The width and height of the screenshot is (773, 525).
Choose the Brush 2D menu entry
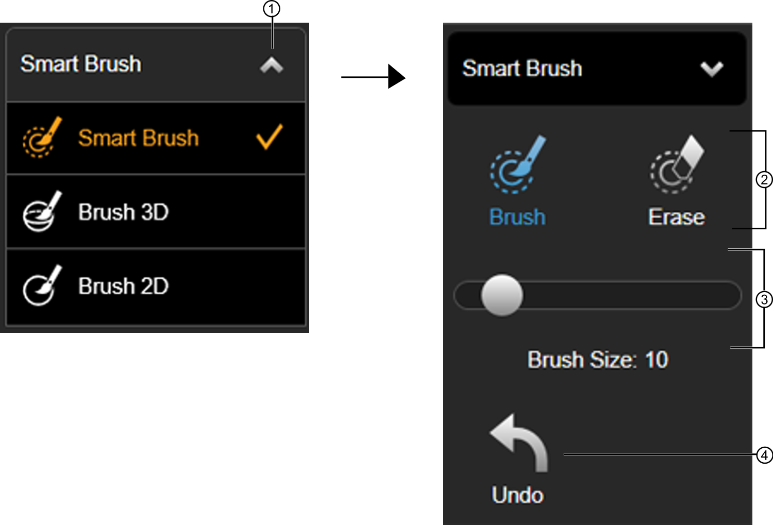click(156, 286)
